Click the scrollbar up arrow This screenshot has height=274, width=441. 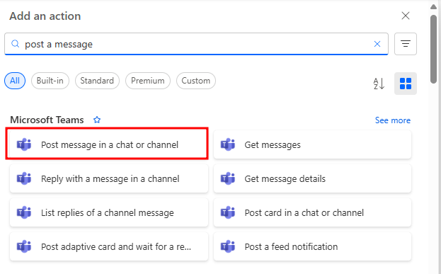[x=433, y=7]
